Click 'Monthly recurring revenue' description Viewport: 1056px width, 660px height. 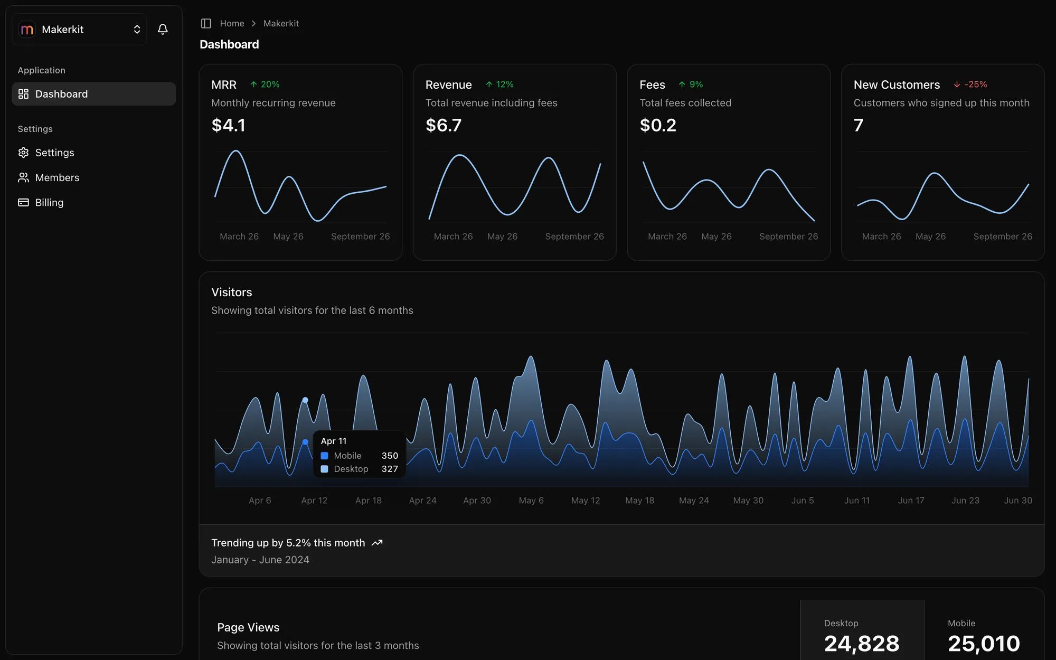(274, 103)
